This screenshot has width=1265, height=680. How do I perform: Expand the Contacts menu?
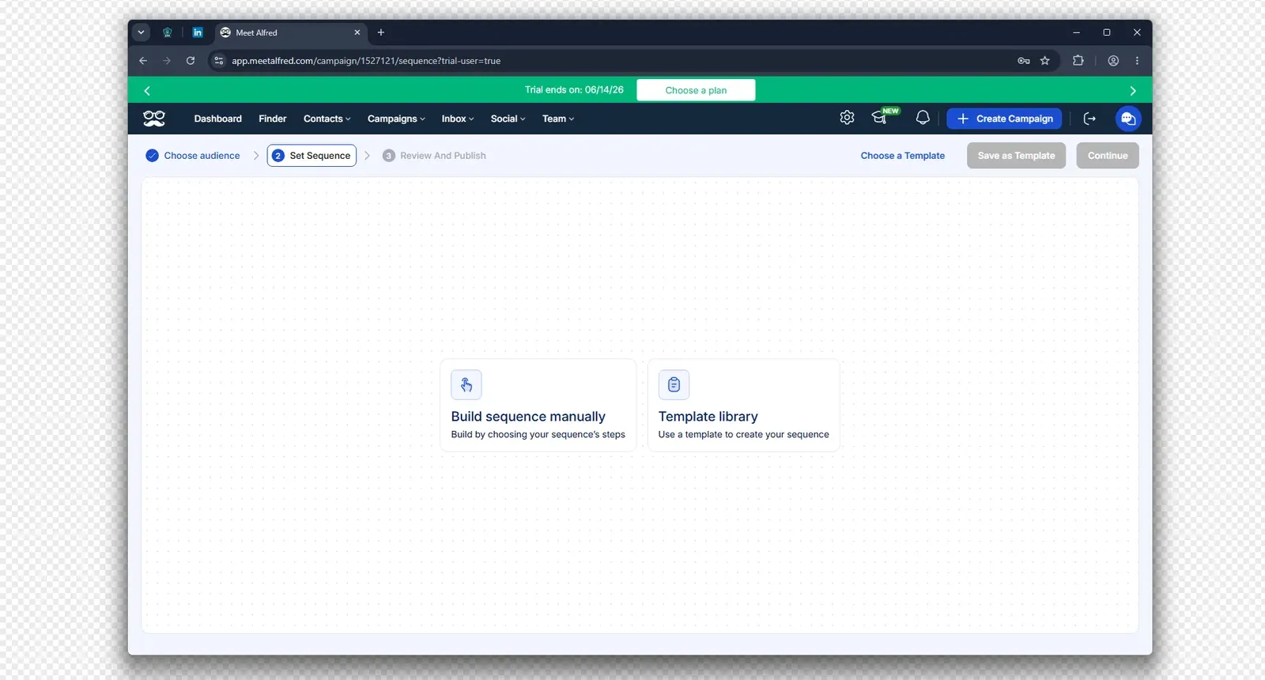[327, 119]
